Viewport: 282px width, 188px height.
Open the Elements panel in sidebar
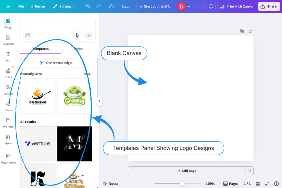(x=8, y=40)
